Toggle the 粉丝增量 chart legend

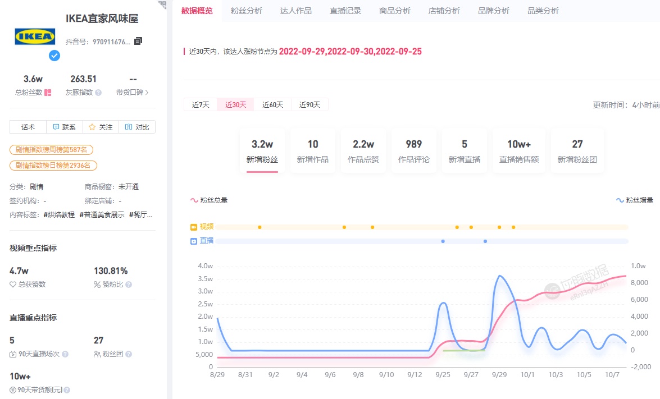point(635,200)
